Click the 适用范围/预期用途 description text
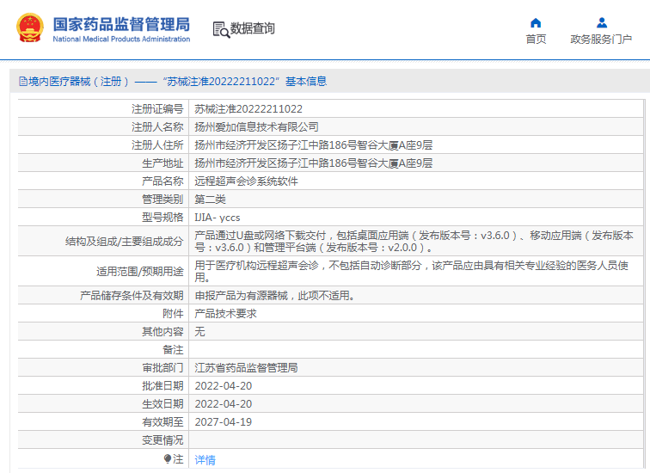 pyautogui.click(x=412, y=271)
